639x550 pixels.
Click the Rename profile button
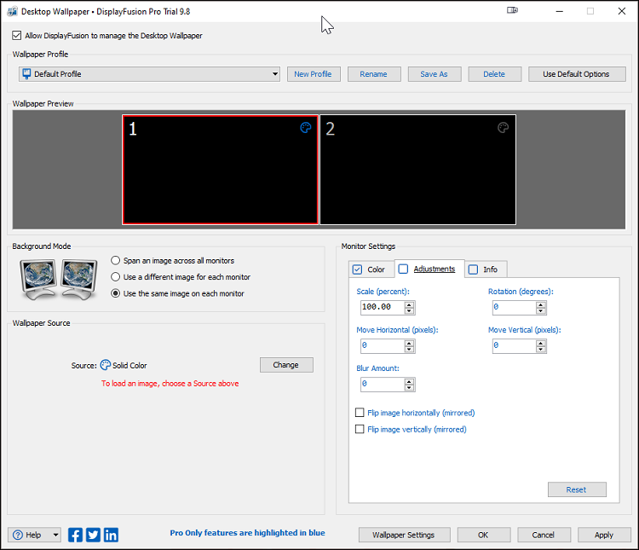pos(374,74)
